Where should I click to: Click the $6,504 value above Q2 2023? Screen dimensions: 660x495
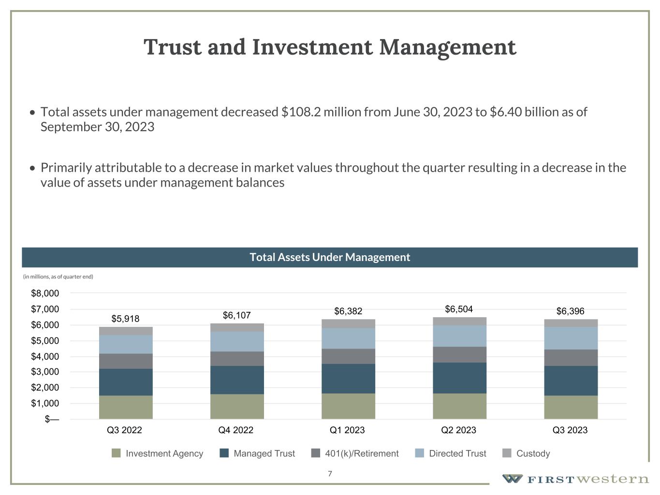pyautogui.click(x=459, y=309)
